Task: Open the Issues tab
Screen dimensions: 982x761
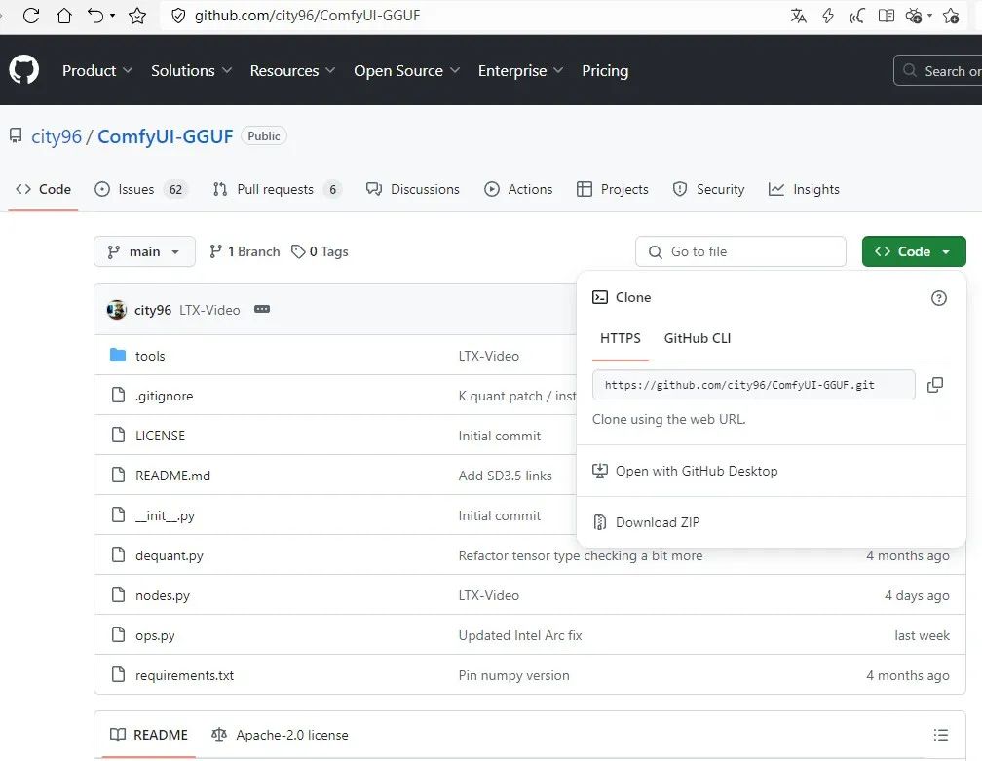Action: pyautogui.click(x=141, y=189)
